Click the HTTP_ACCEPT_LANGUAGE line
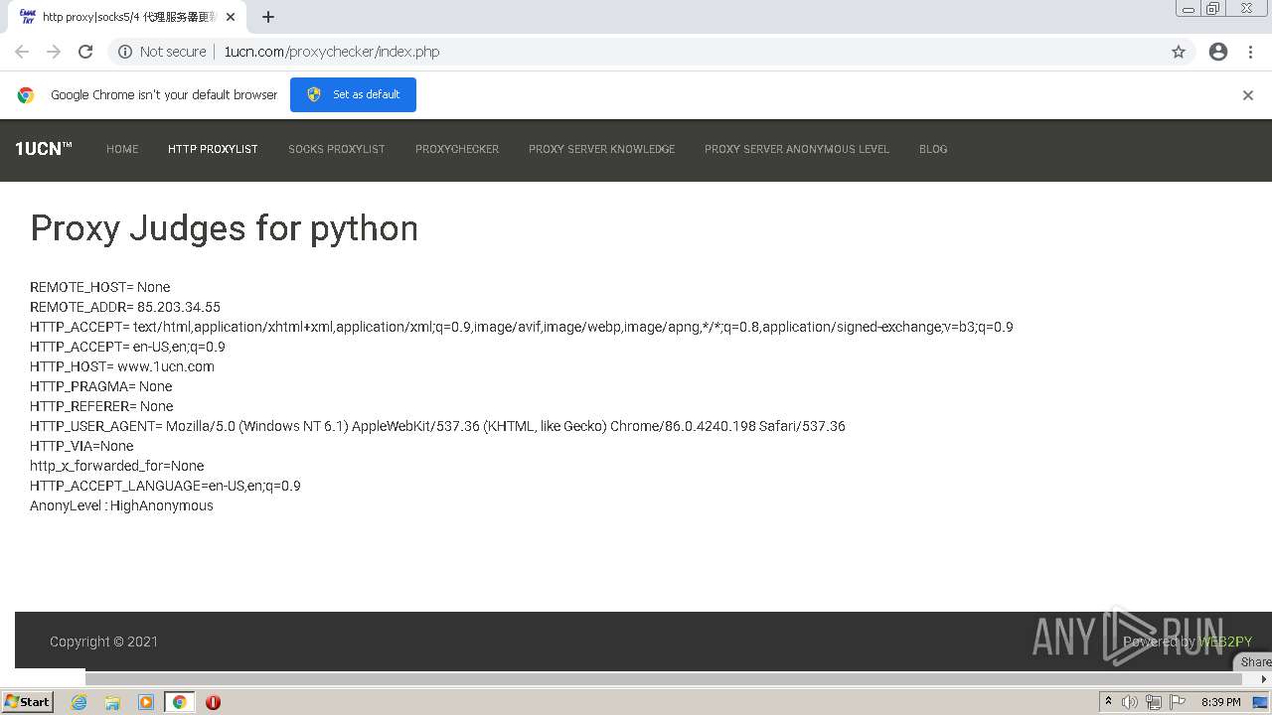Viewport: 1272px width, 715px height. coord(165,486)
